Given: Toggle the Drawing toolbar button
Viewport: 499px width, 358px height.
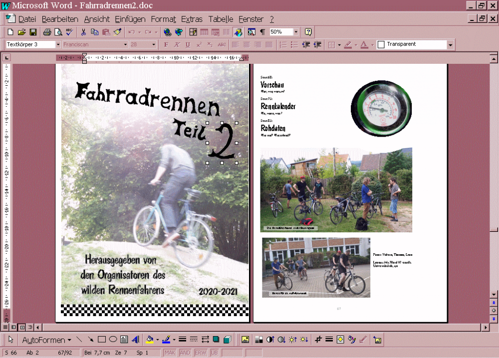Looking at the screenshot, I should [238, 32].
